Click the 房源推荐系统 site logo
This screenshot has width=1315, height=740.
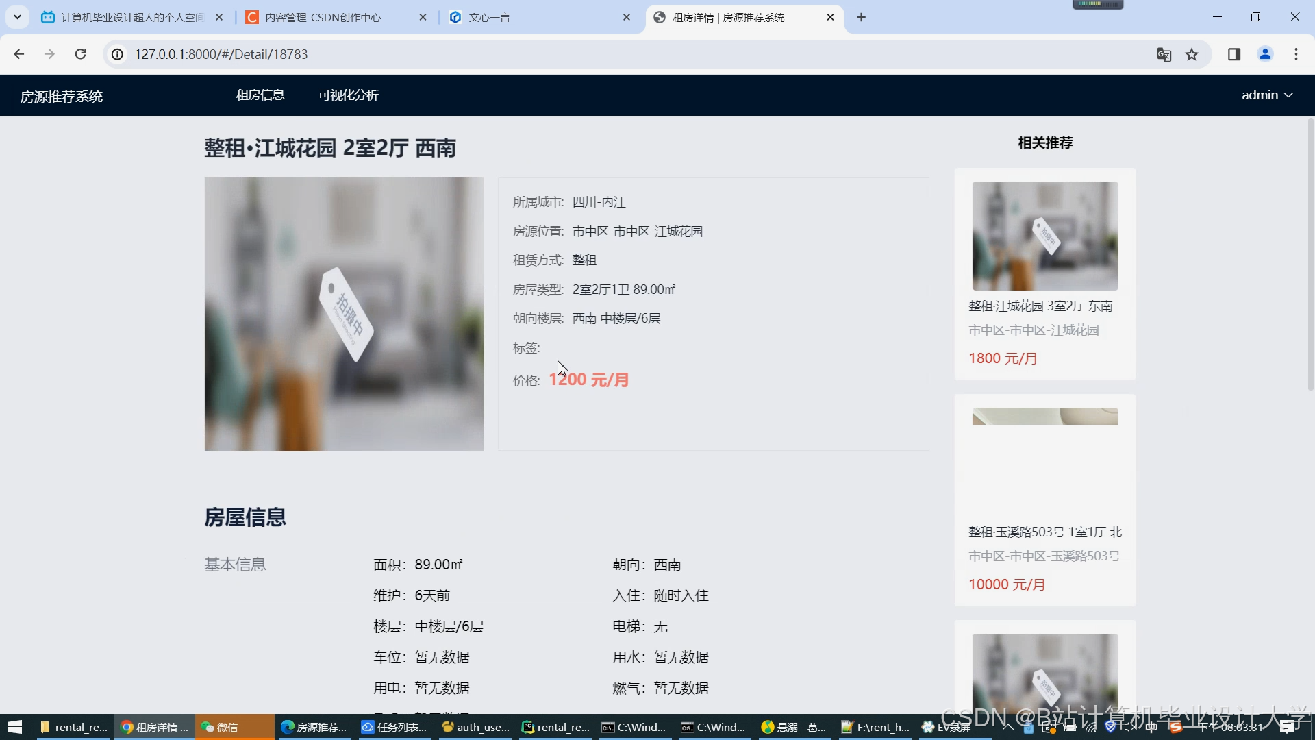click(x=62, y=96)
